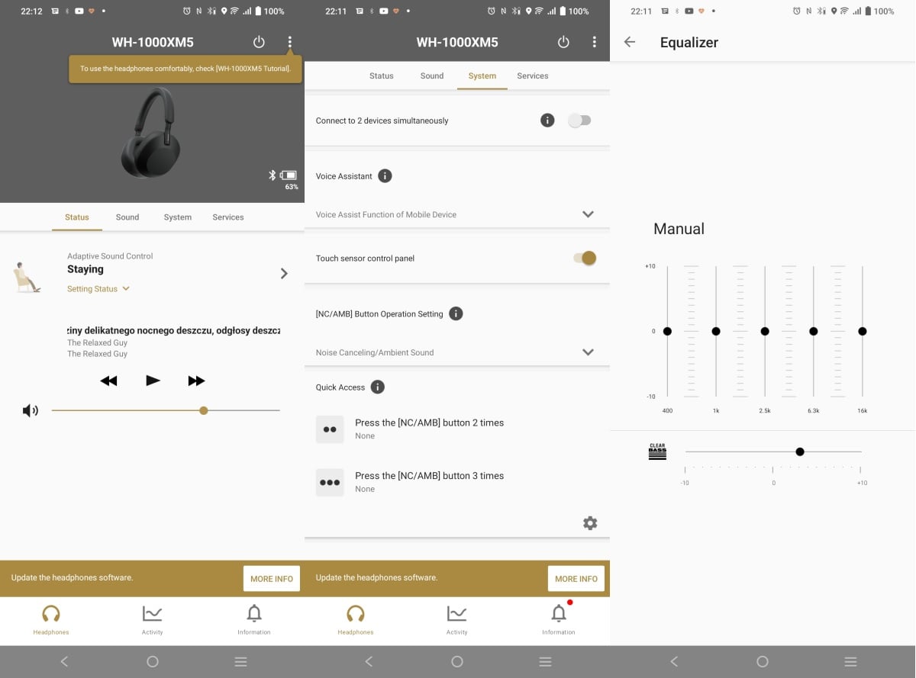Select Services tab on left screen

coord(228,217)
